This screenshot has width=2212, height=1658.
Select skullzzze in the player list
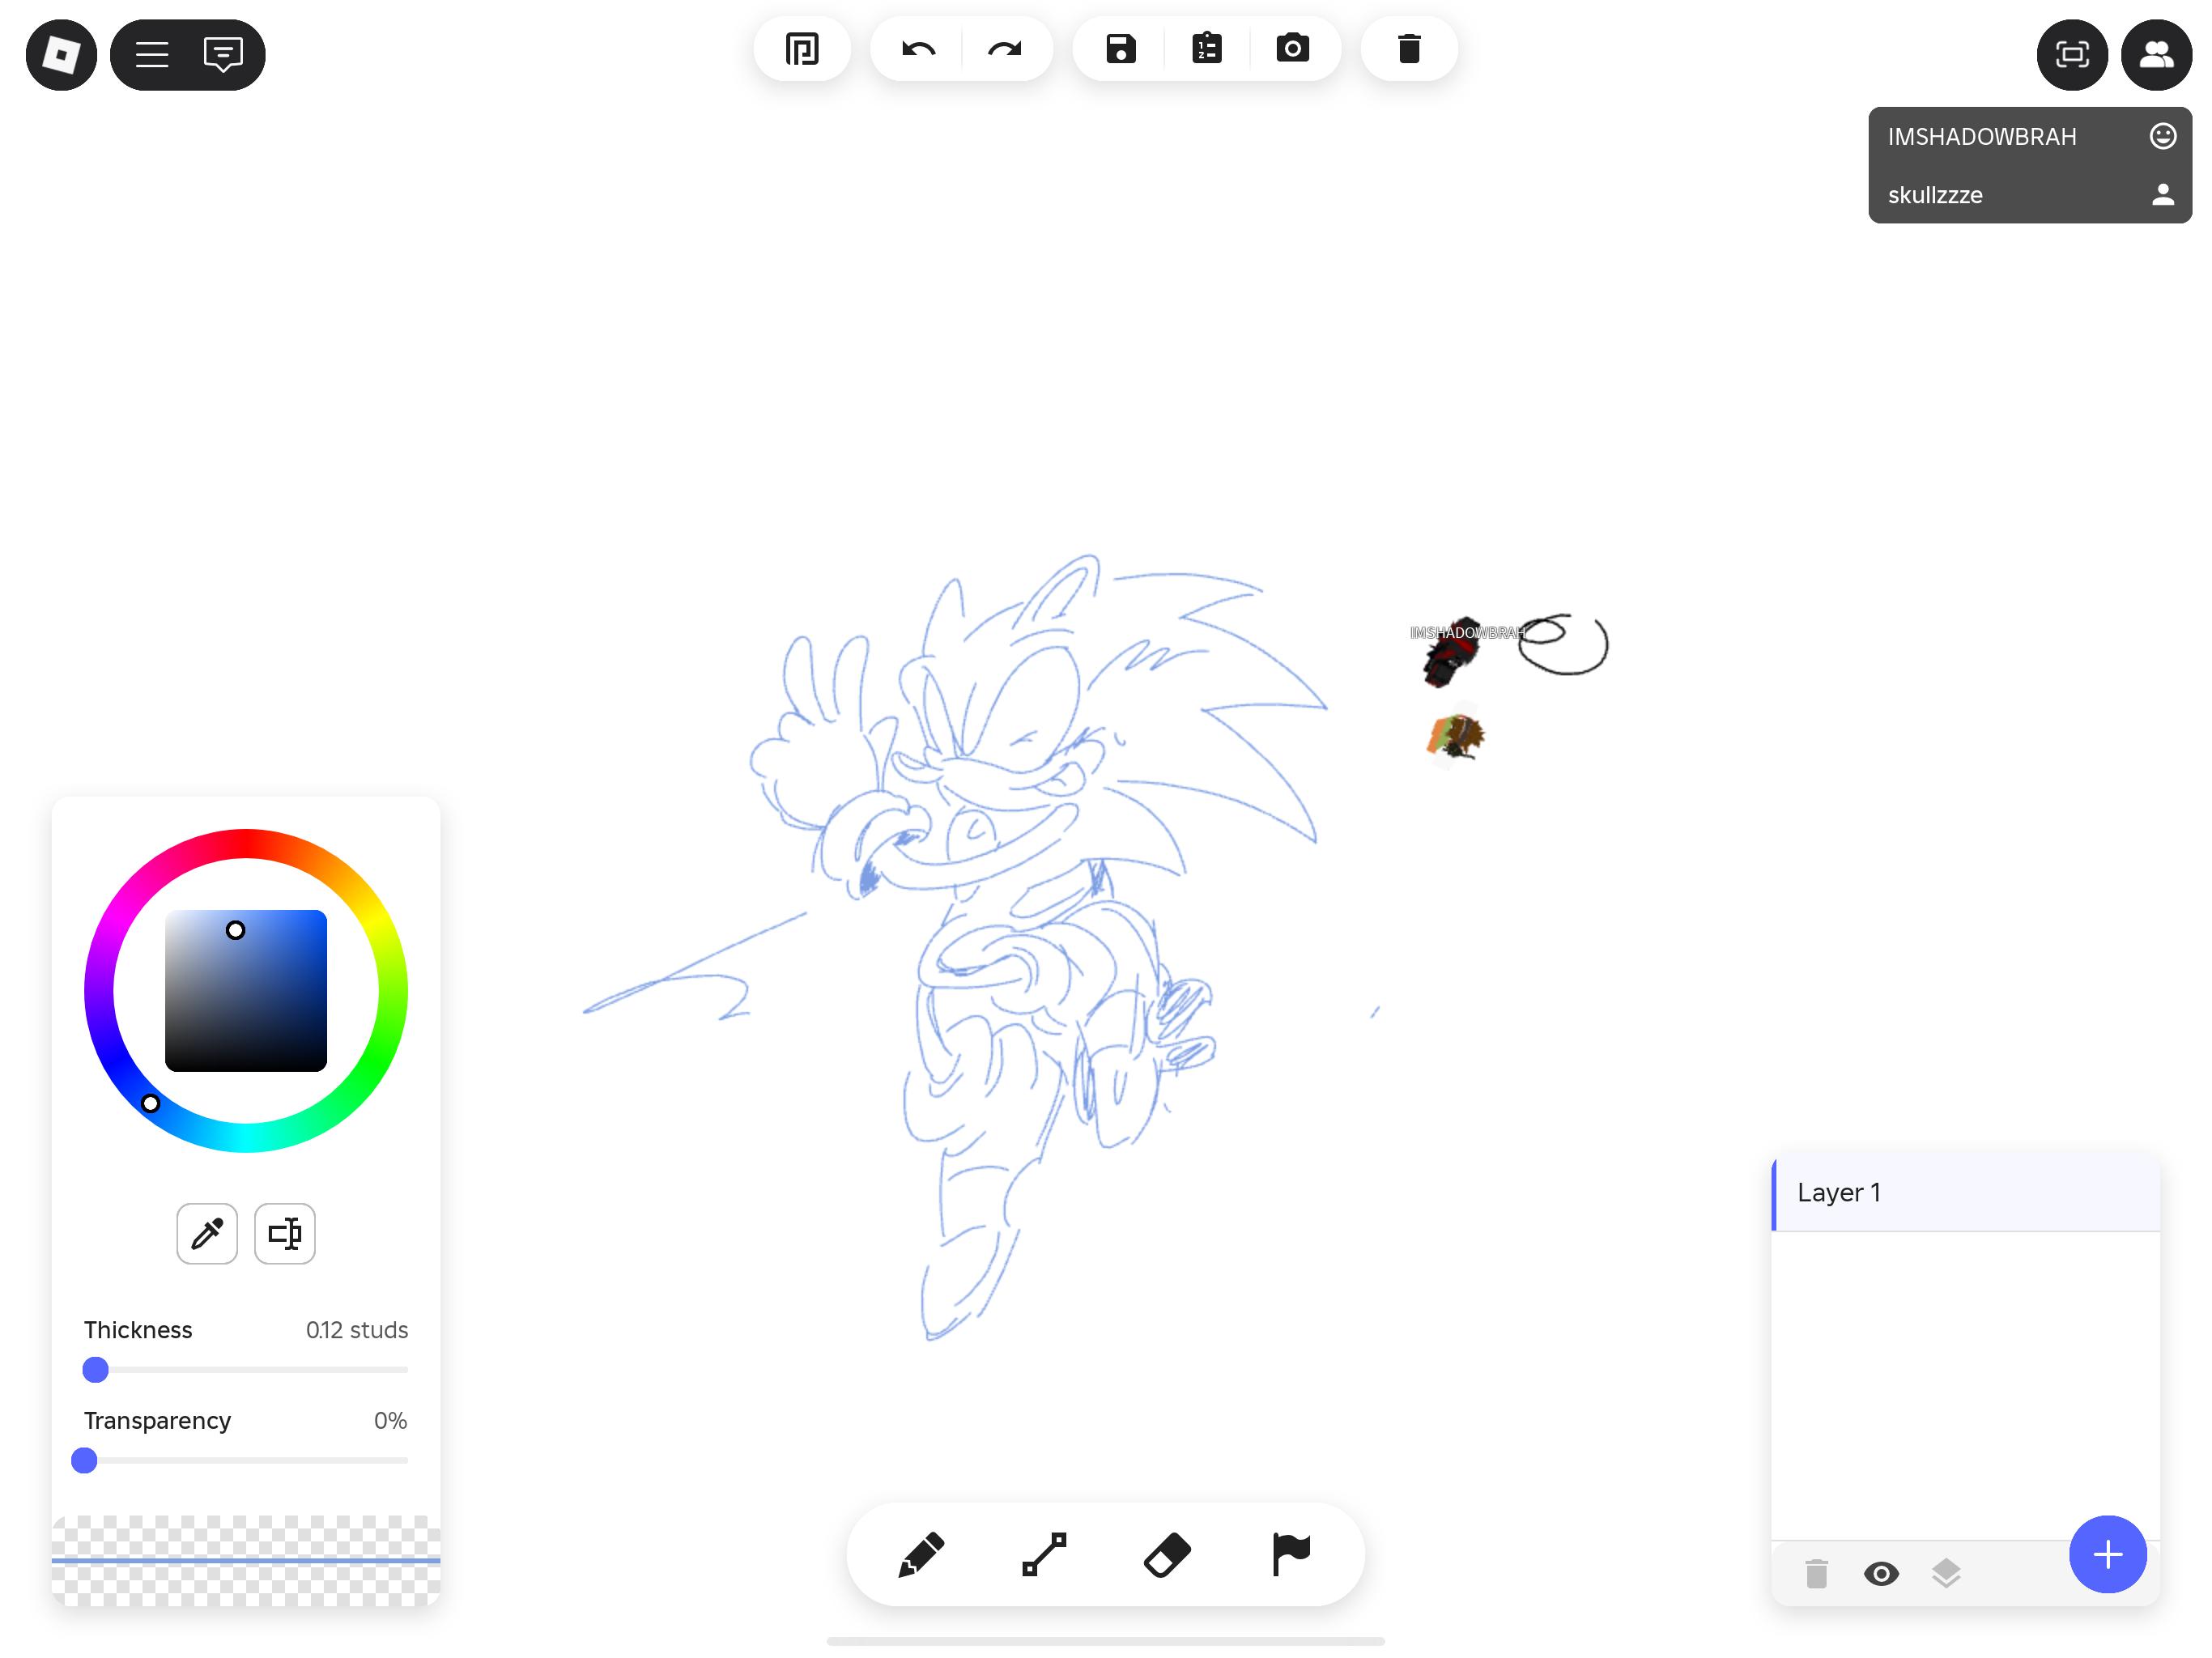pos(2030,194)
